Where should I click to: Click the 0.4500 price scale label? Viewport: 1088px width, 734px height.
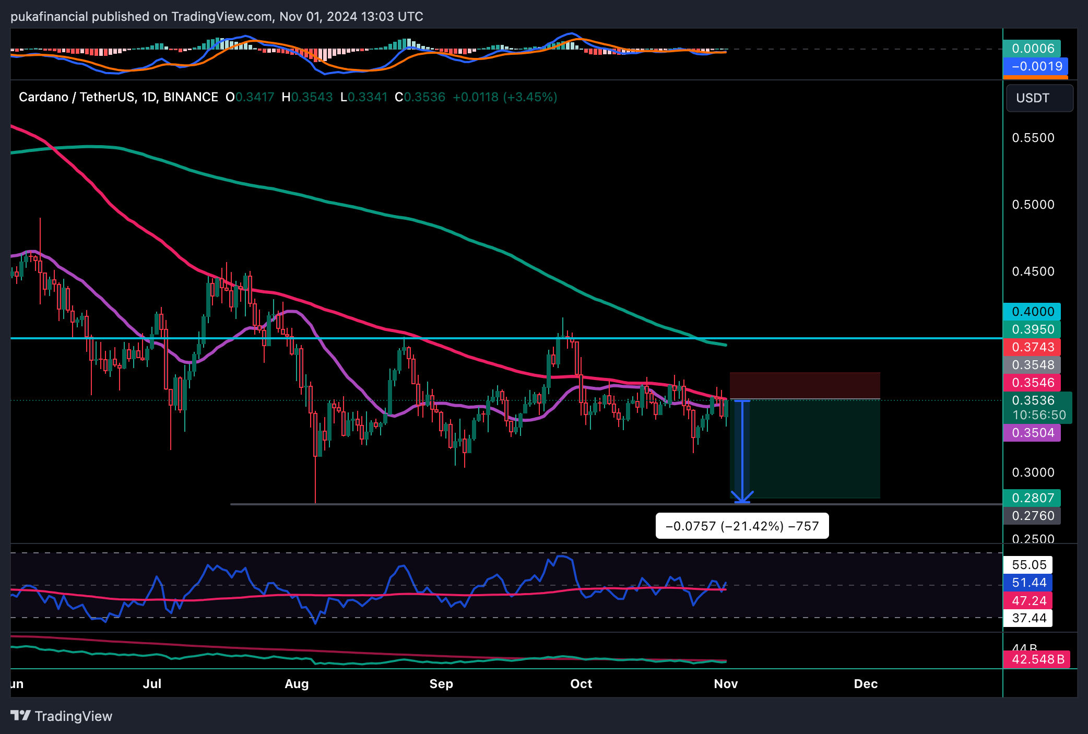click(x=1033, y=271)
